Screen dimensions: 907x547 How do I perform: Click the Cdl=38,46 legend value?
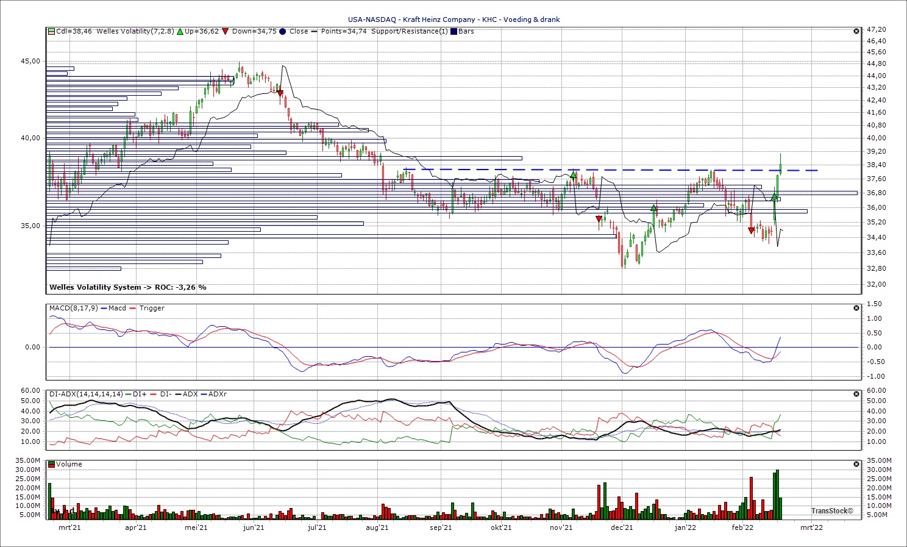click(x=74, y=31)
